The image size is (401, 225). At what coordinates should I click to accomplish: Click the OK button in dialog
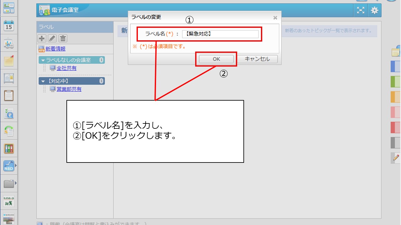click(216, 59)
